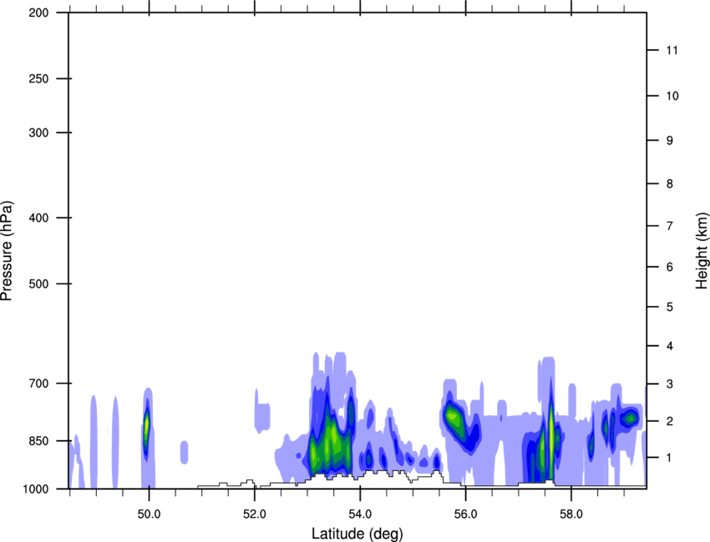Click pressure tick label 1000

(36, 489)
